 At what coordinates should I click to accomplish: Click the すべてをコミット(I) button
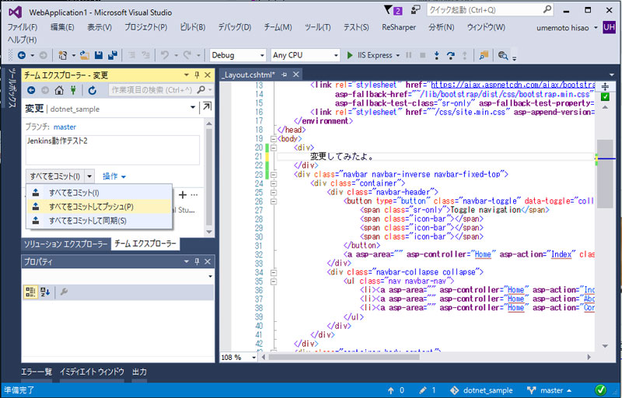[x=55, y=176]
